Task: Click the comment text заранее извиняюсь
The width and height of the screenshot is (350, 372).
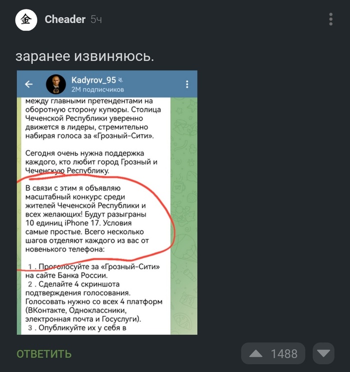Action: click(x=85, y=56)
